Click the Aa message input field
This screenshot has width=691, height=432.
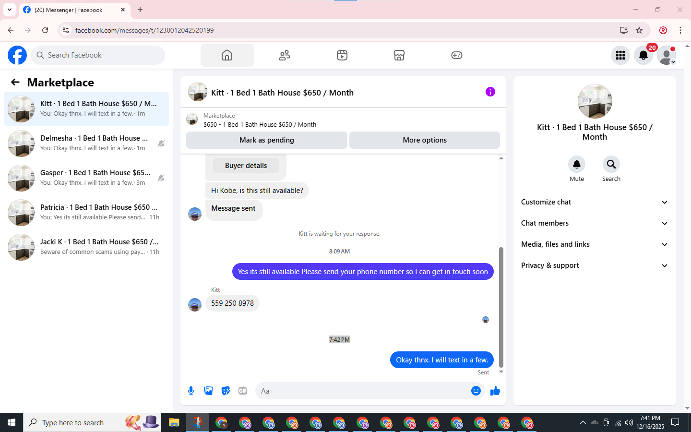(370, 391)
